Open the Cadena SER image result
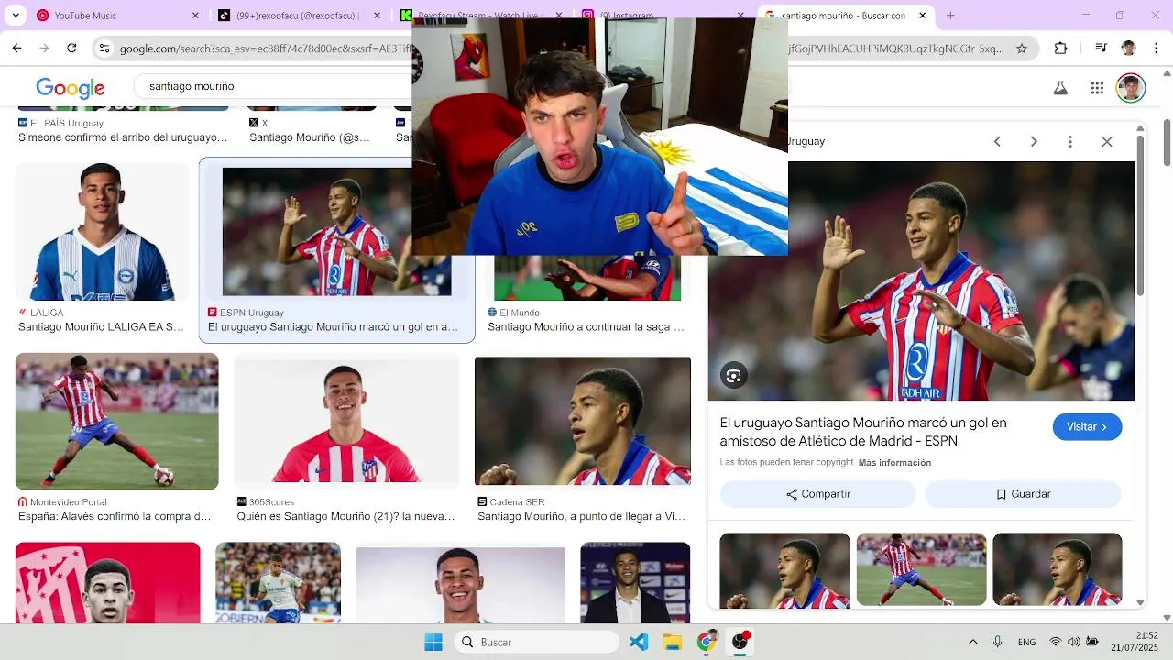Image resolution: width=1173 pixels, height=660 pixels. (x=583, y=421)
